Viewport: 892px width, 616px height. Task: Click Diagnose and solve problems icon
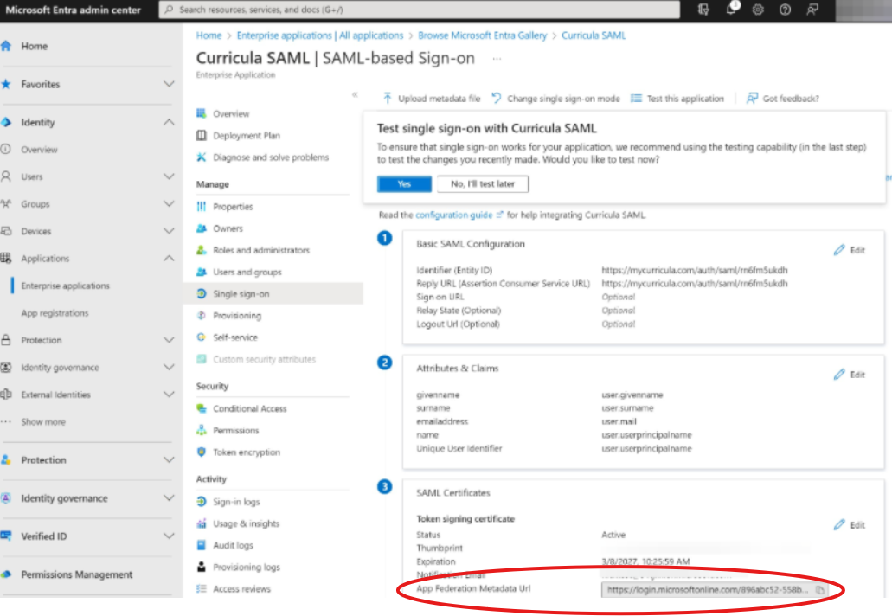202,157
